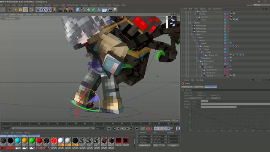Click the X position input field
Viewport: 270px width, 152px height.
[145, 136]
